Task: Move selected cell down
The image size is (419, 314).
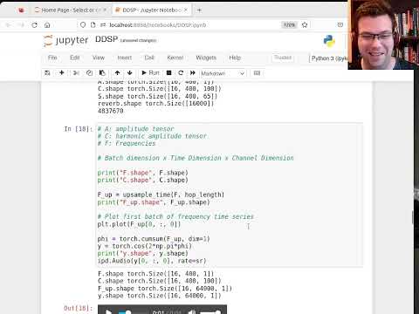Action: (130, 73)
